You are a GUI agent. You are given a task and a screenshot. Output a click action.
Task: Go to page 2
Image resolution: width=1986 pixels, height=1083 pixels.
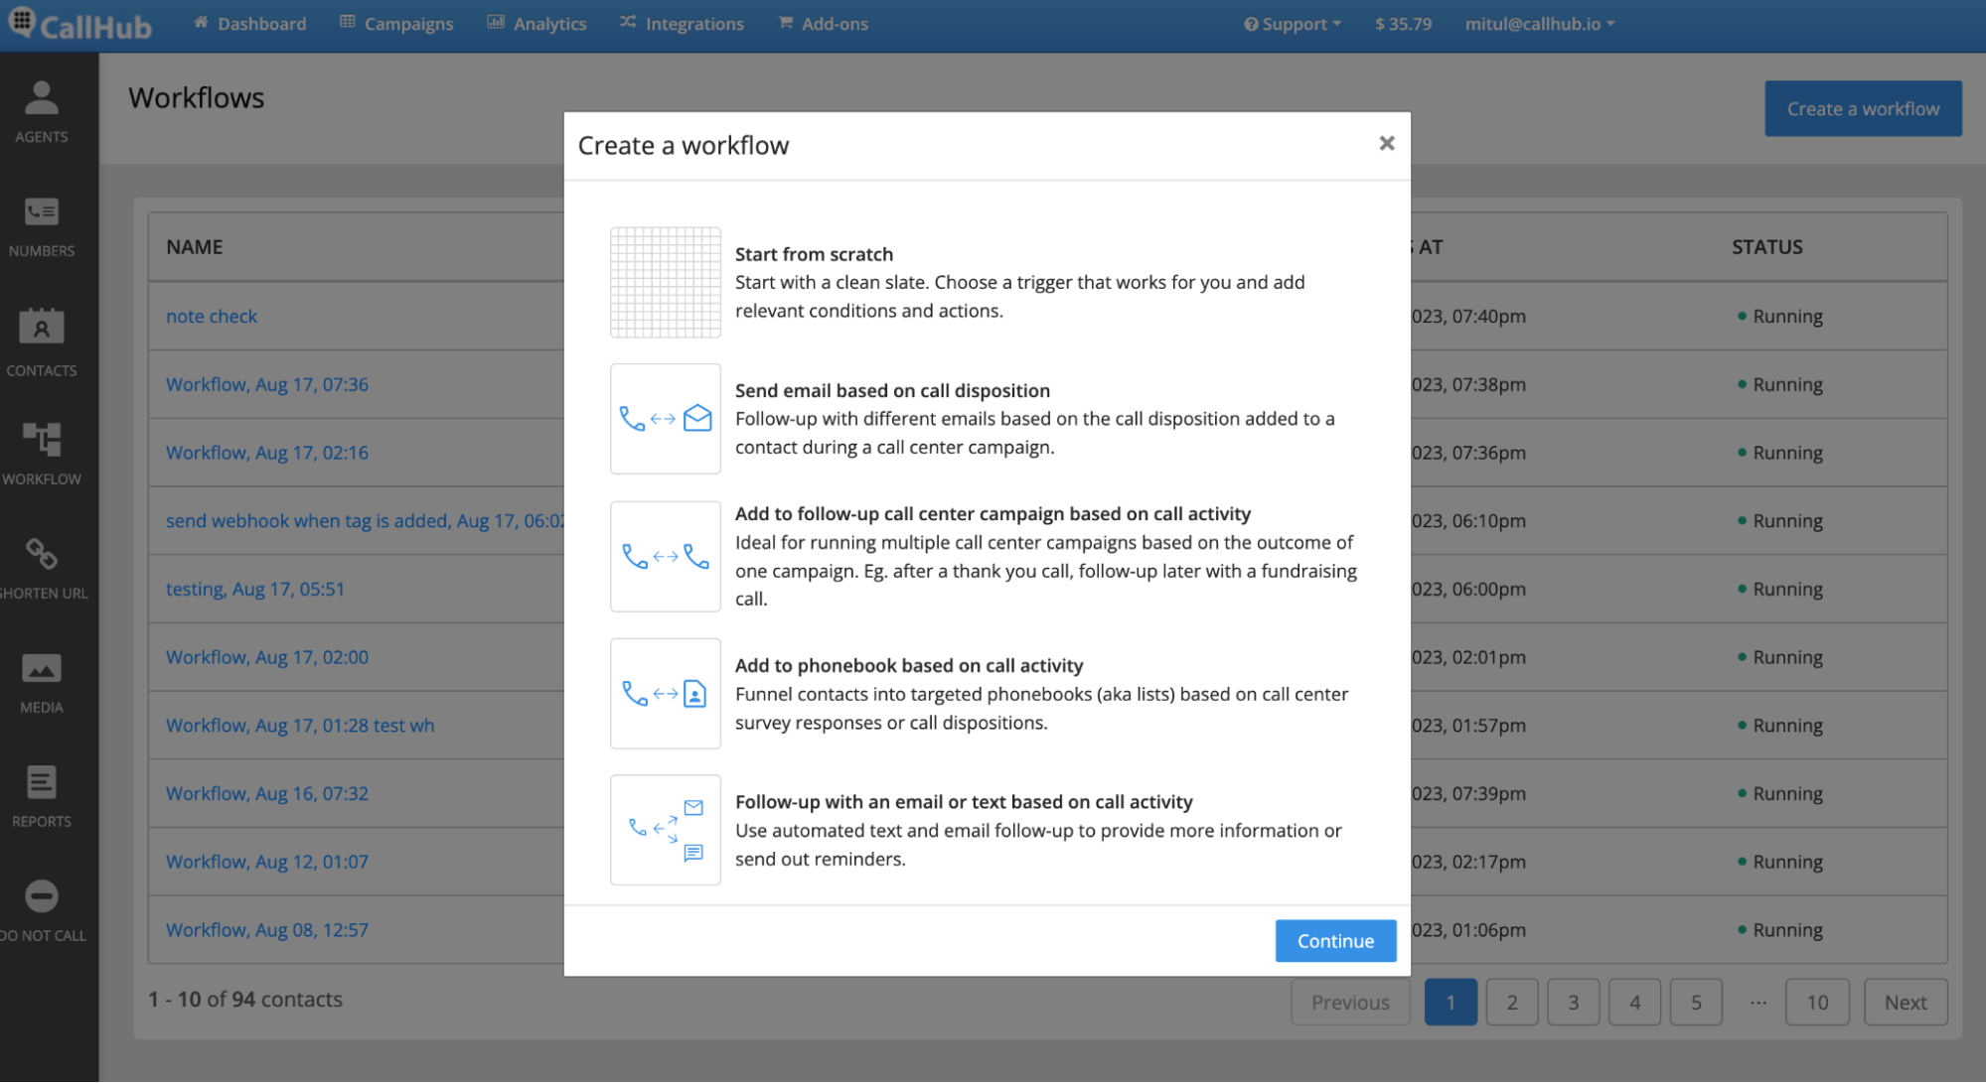[x=1512, y=1002]
